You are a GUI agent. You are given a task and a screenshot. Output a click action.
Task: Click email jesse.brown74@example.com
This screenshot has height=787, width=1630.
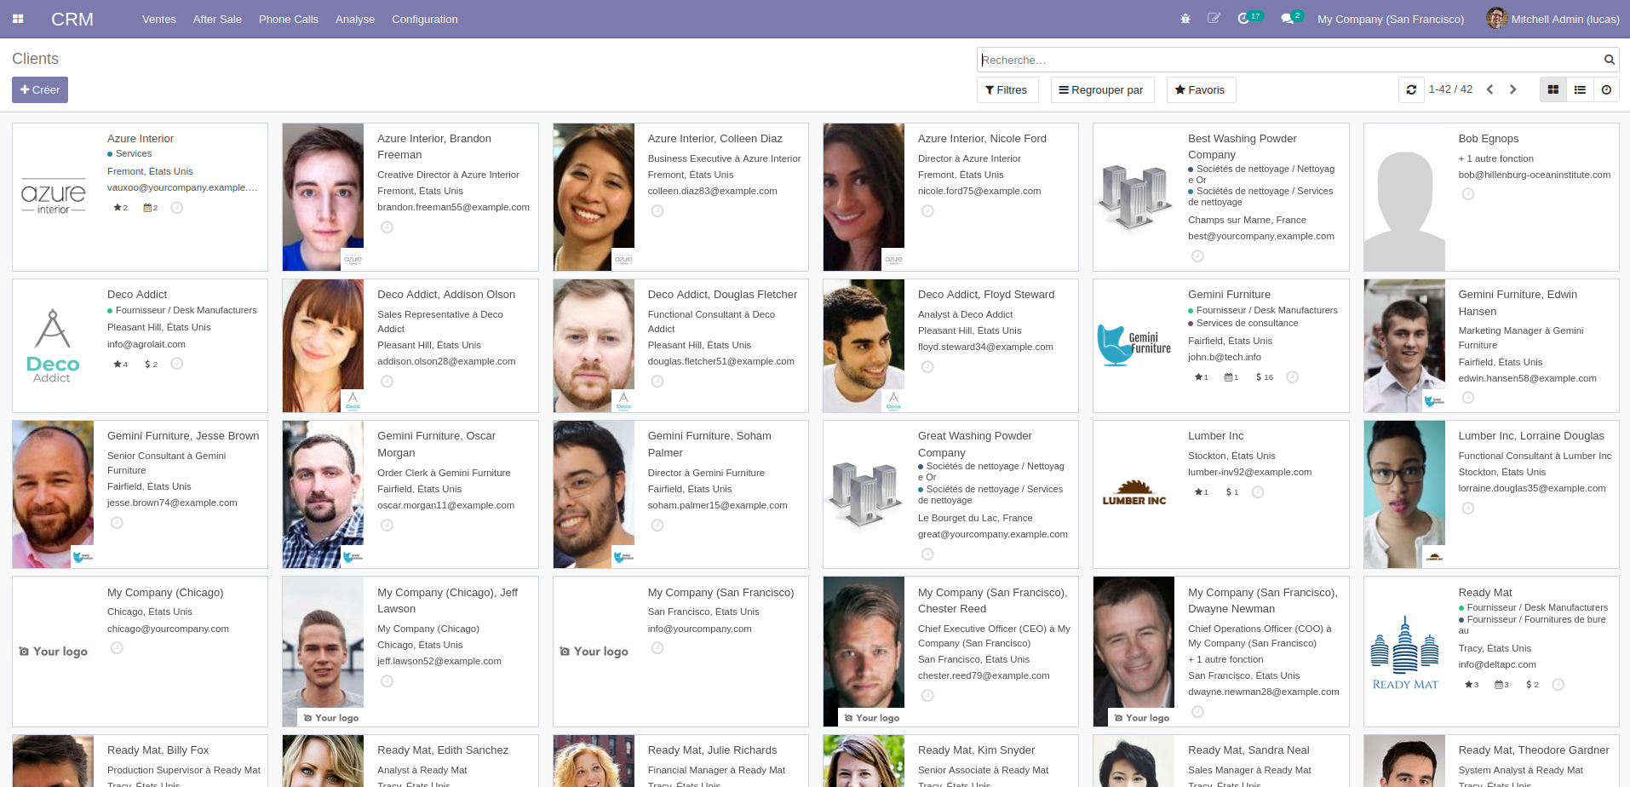tap(172, 503)
